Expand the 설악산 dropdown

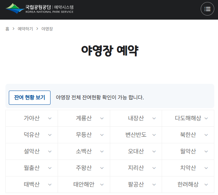[32, 151]
